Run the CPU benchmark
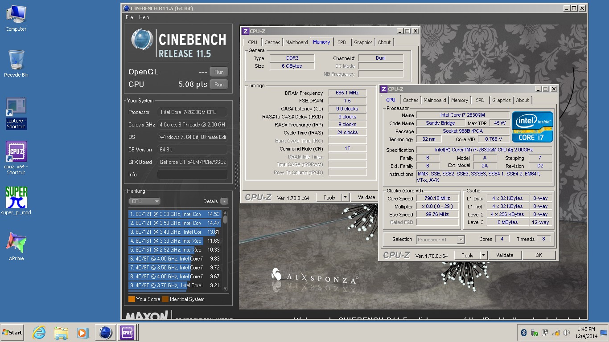This screenshot has width=609, height=342. [219, 84]
